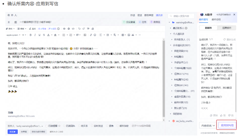
Task: Collapse the 企业通讯录(3801) node
Action: tap(171, 45)
